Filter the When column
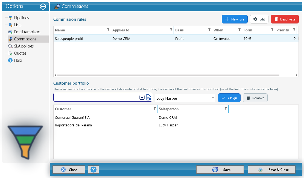This screenshot has width=304, height=178. click(239, 30)
